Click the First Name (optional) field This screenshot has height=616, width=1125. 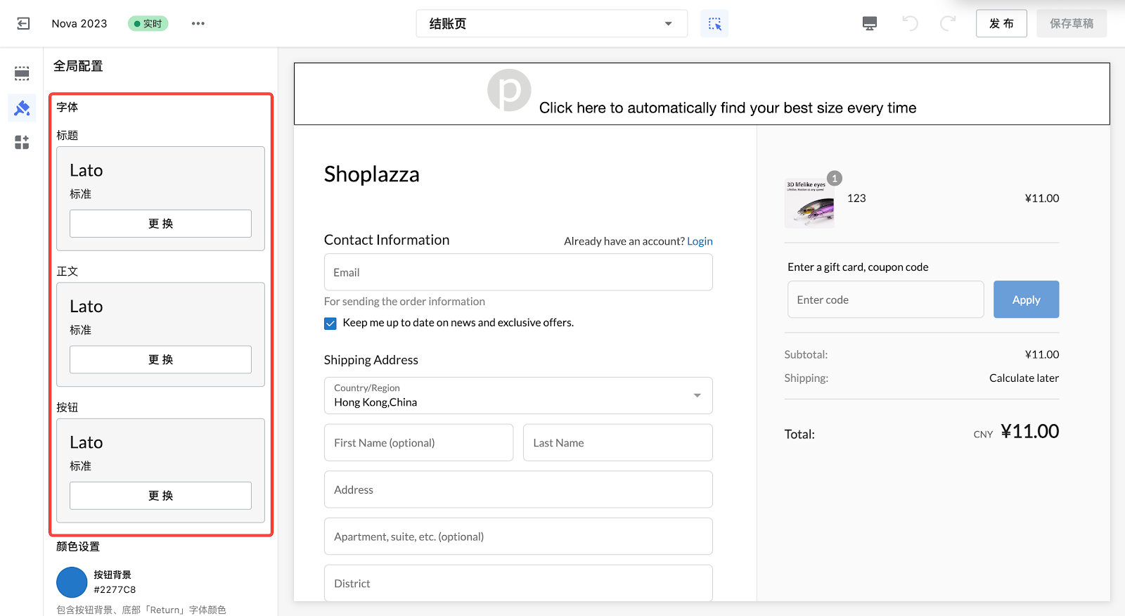(418, 443)
